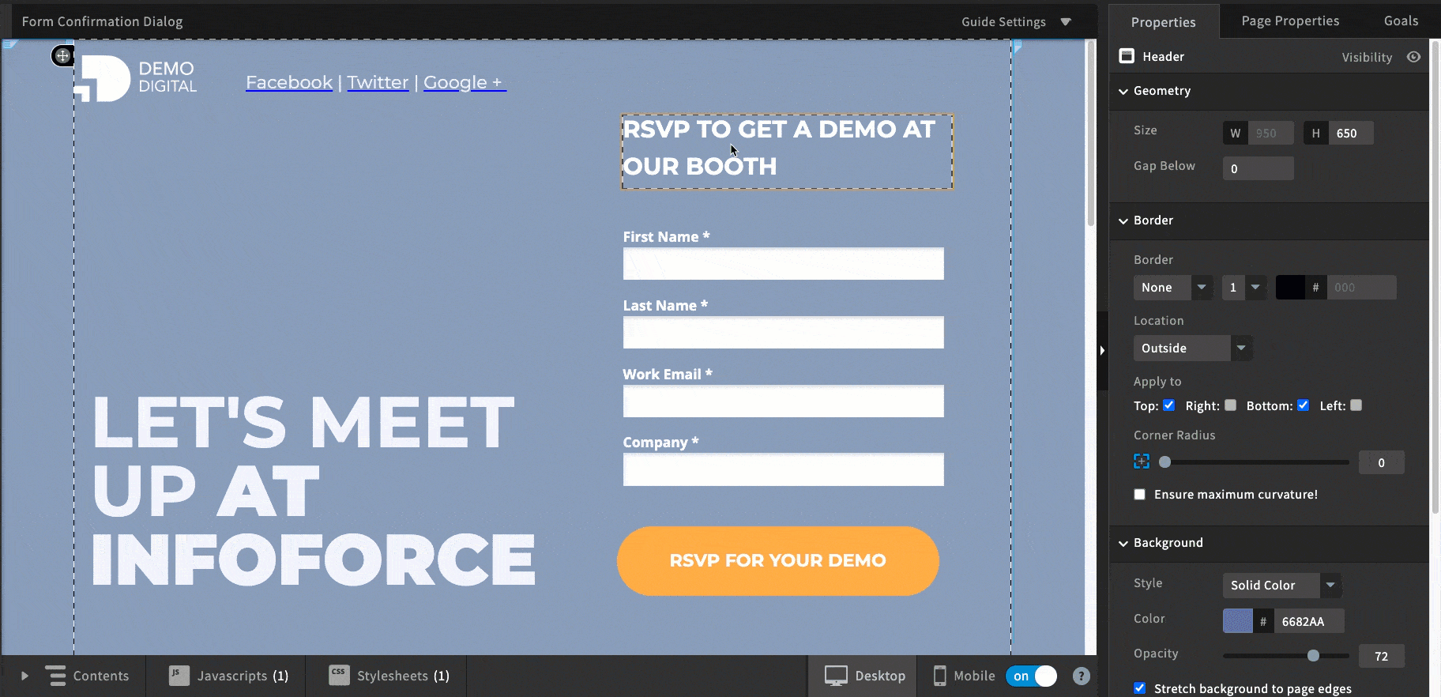The height and width of the screenshot is (697, 1441).
Task: Click the Work Email form field
Action: pos(783,401)
